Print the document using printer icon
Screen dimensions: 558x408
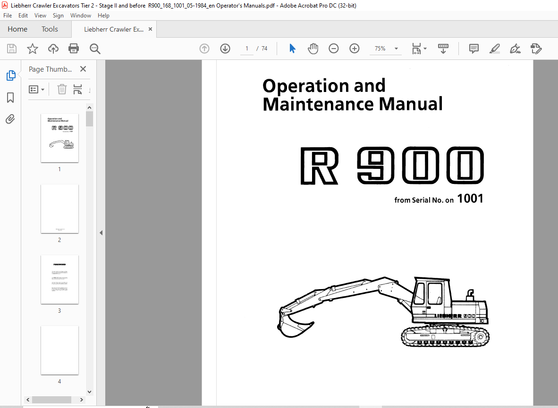click(x=74, y=49)
